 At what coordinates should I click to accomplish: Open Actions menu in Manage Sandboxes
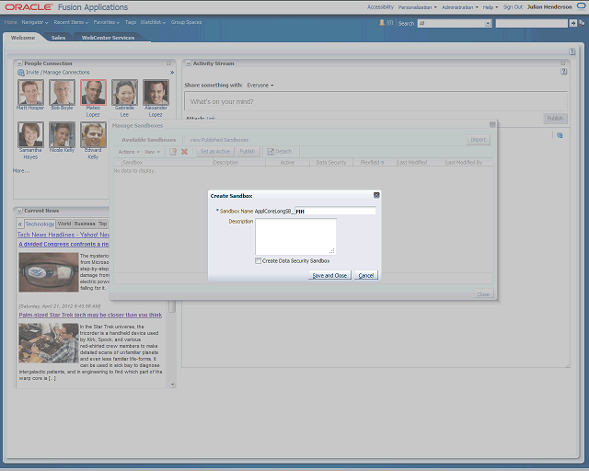point(129,152)
